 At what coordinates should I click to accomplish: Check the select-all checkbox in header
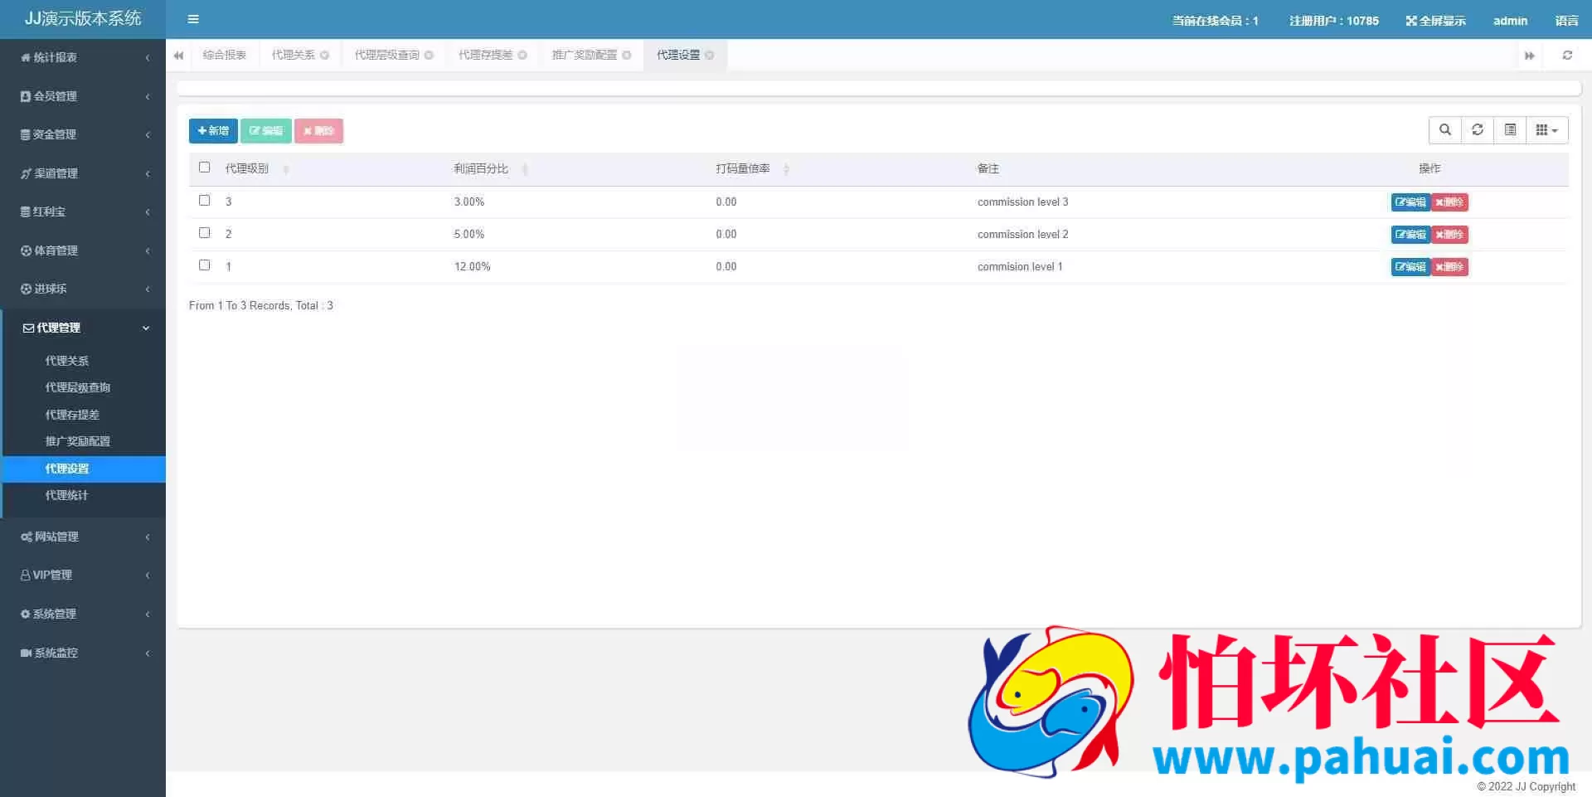point(205,168)
